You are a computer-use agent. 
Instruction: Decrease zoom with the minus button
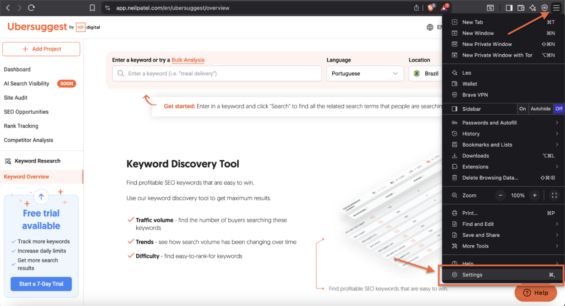(500, 196)
